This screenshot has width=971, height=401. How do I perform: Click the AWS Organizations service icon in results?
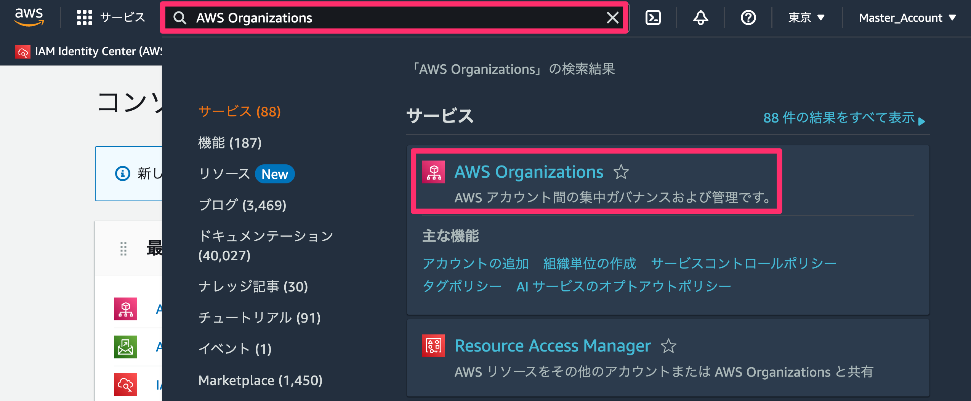coord(434,172)
